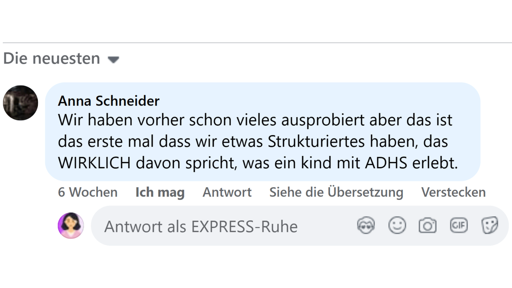
Task: Open Anna Schneider's profile via her name
Action: pos(109,101)
